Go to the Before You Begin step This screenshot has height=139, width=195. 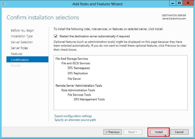[22, 30]
